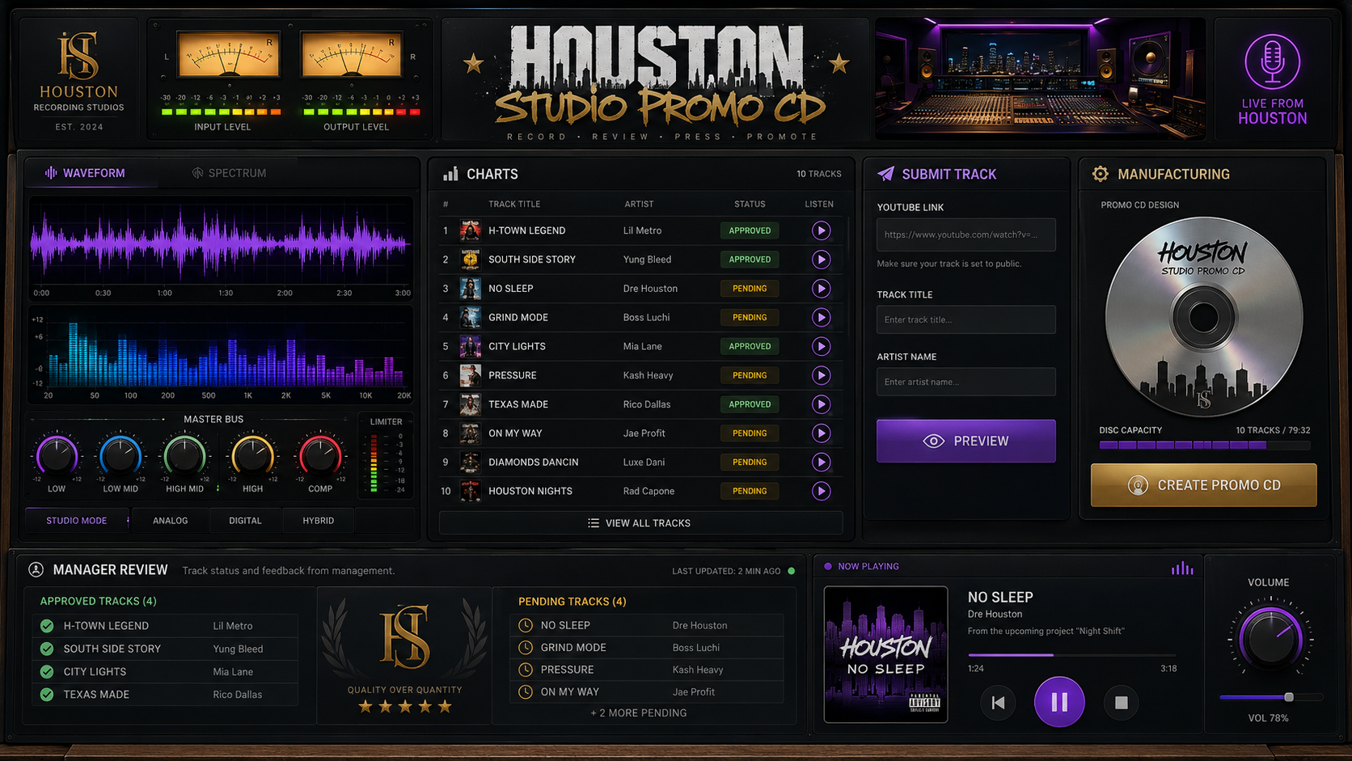
Task: Listen to TEXAS MADE track
Action: point(821,404)
